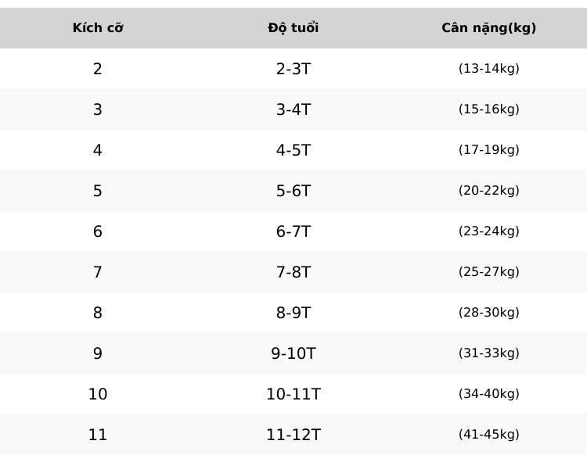Click the (25-27kg) weight cell
The image size is (587, 455).
coord(489,272)
